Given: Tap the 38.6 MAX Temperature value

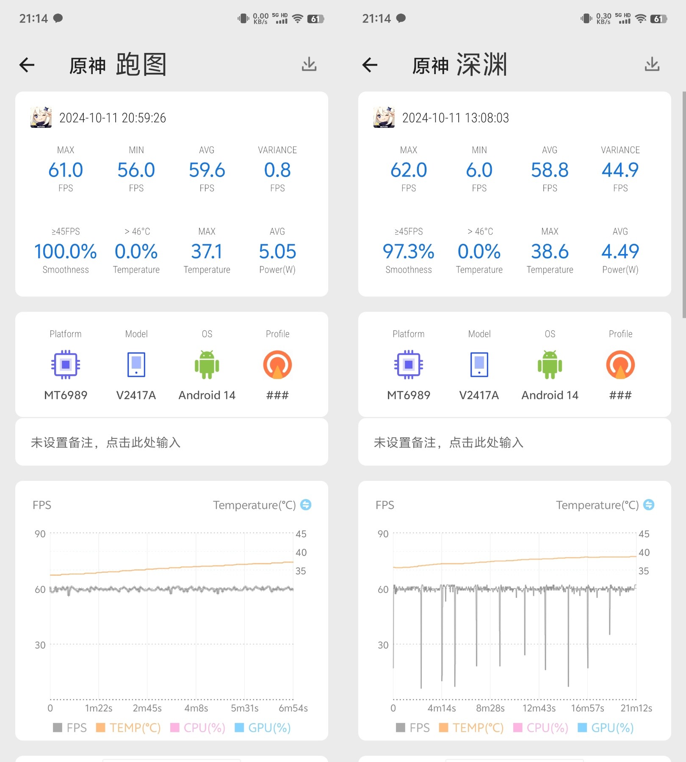Looking at the screenshot, I should 550,251.
